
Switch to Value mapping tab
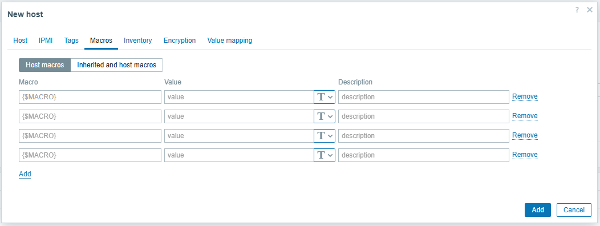coord(230,40)
